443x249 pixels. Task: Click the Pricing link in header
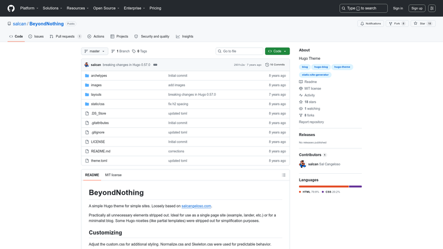coord(156,8)
